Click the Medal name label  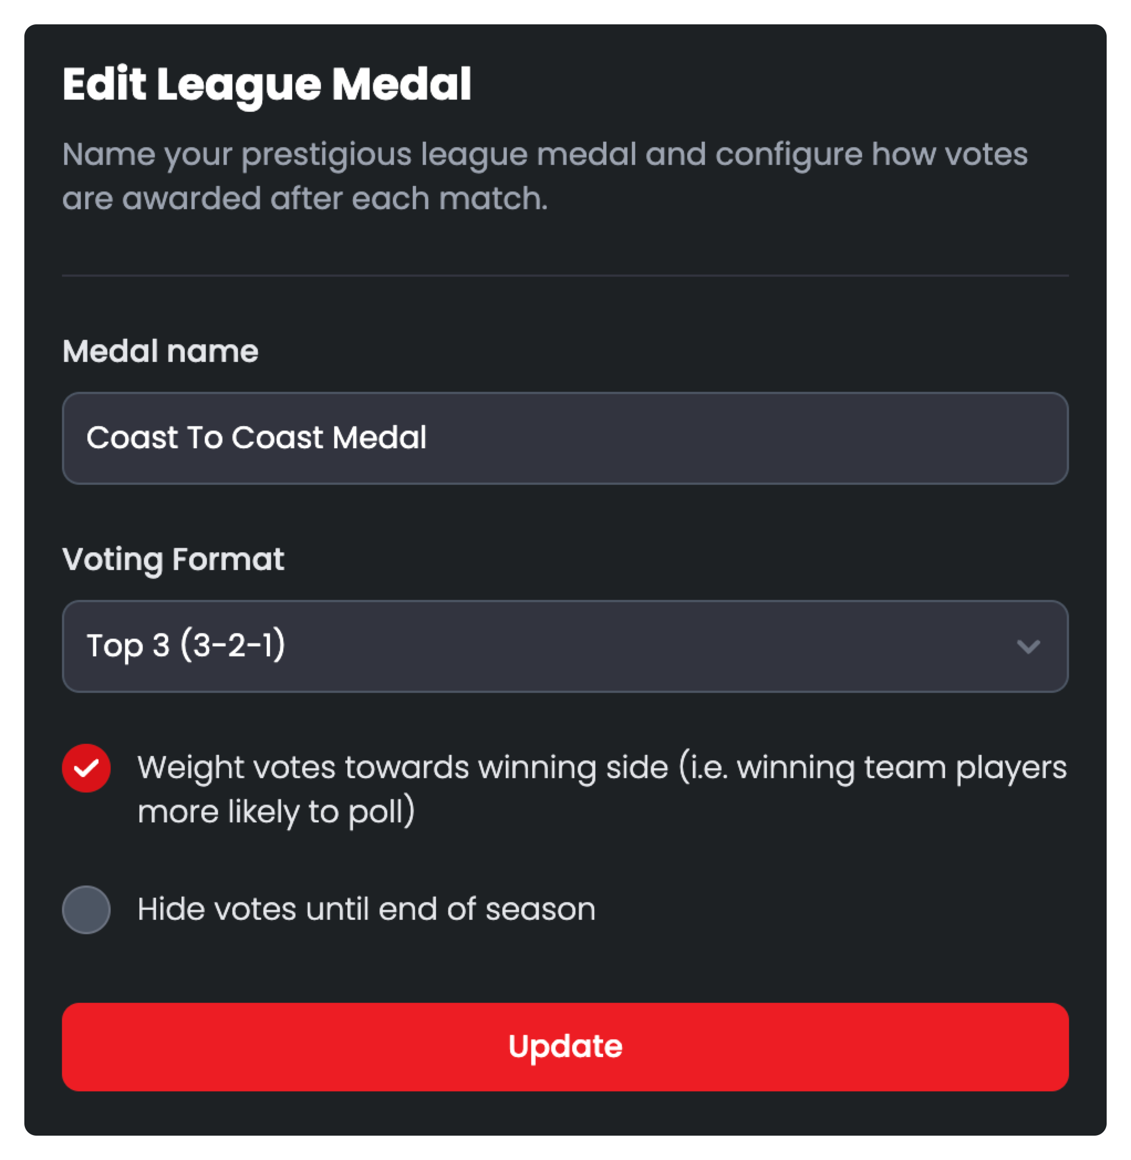[x=160, y=351]
